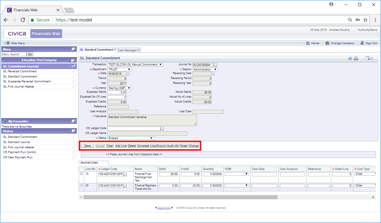Image resolution: width=381 pixels, height=223 pixels.
Task: Select the Journal Lines tab
Action: [x=89, y=163]
